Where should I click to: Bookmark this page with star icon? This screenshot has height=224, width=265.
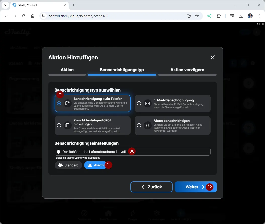point(197,16)
